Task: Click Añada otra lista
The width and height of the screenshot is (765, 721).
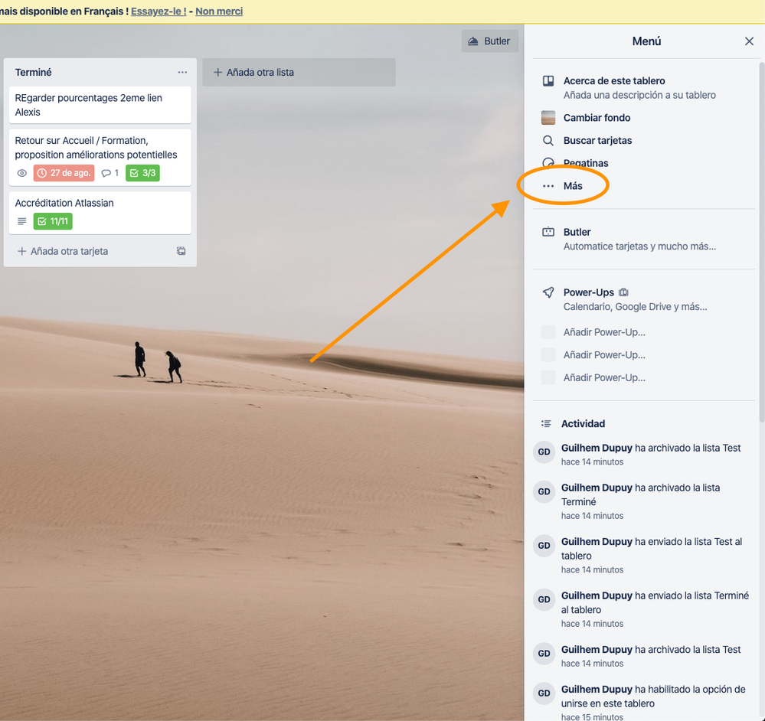Action: coord(299,72)
